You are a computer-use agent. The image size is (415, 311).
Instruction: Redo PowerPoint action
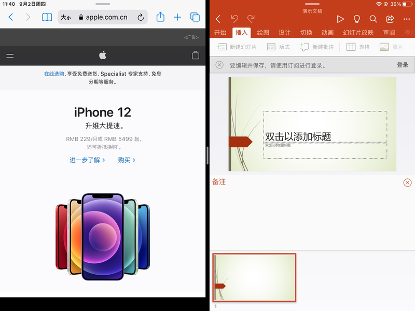(251, 19)
